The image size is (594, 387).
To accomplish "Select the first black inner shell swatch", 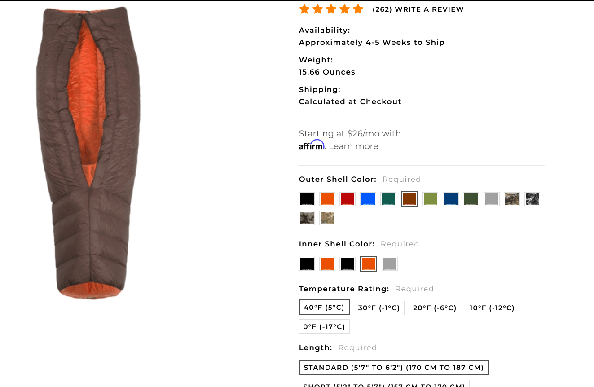I will 307,264.
